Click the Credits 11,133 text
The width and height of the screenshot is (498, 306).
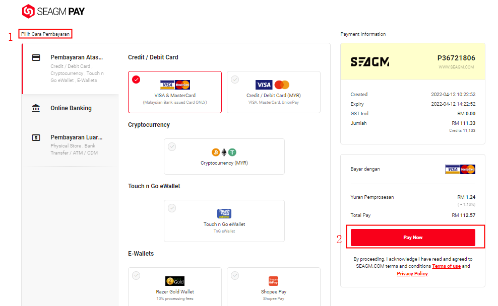(462, 131)
